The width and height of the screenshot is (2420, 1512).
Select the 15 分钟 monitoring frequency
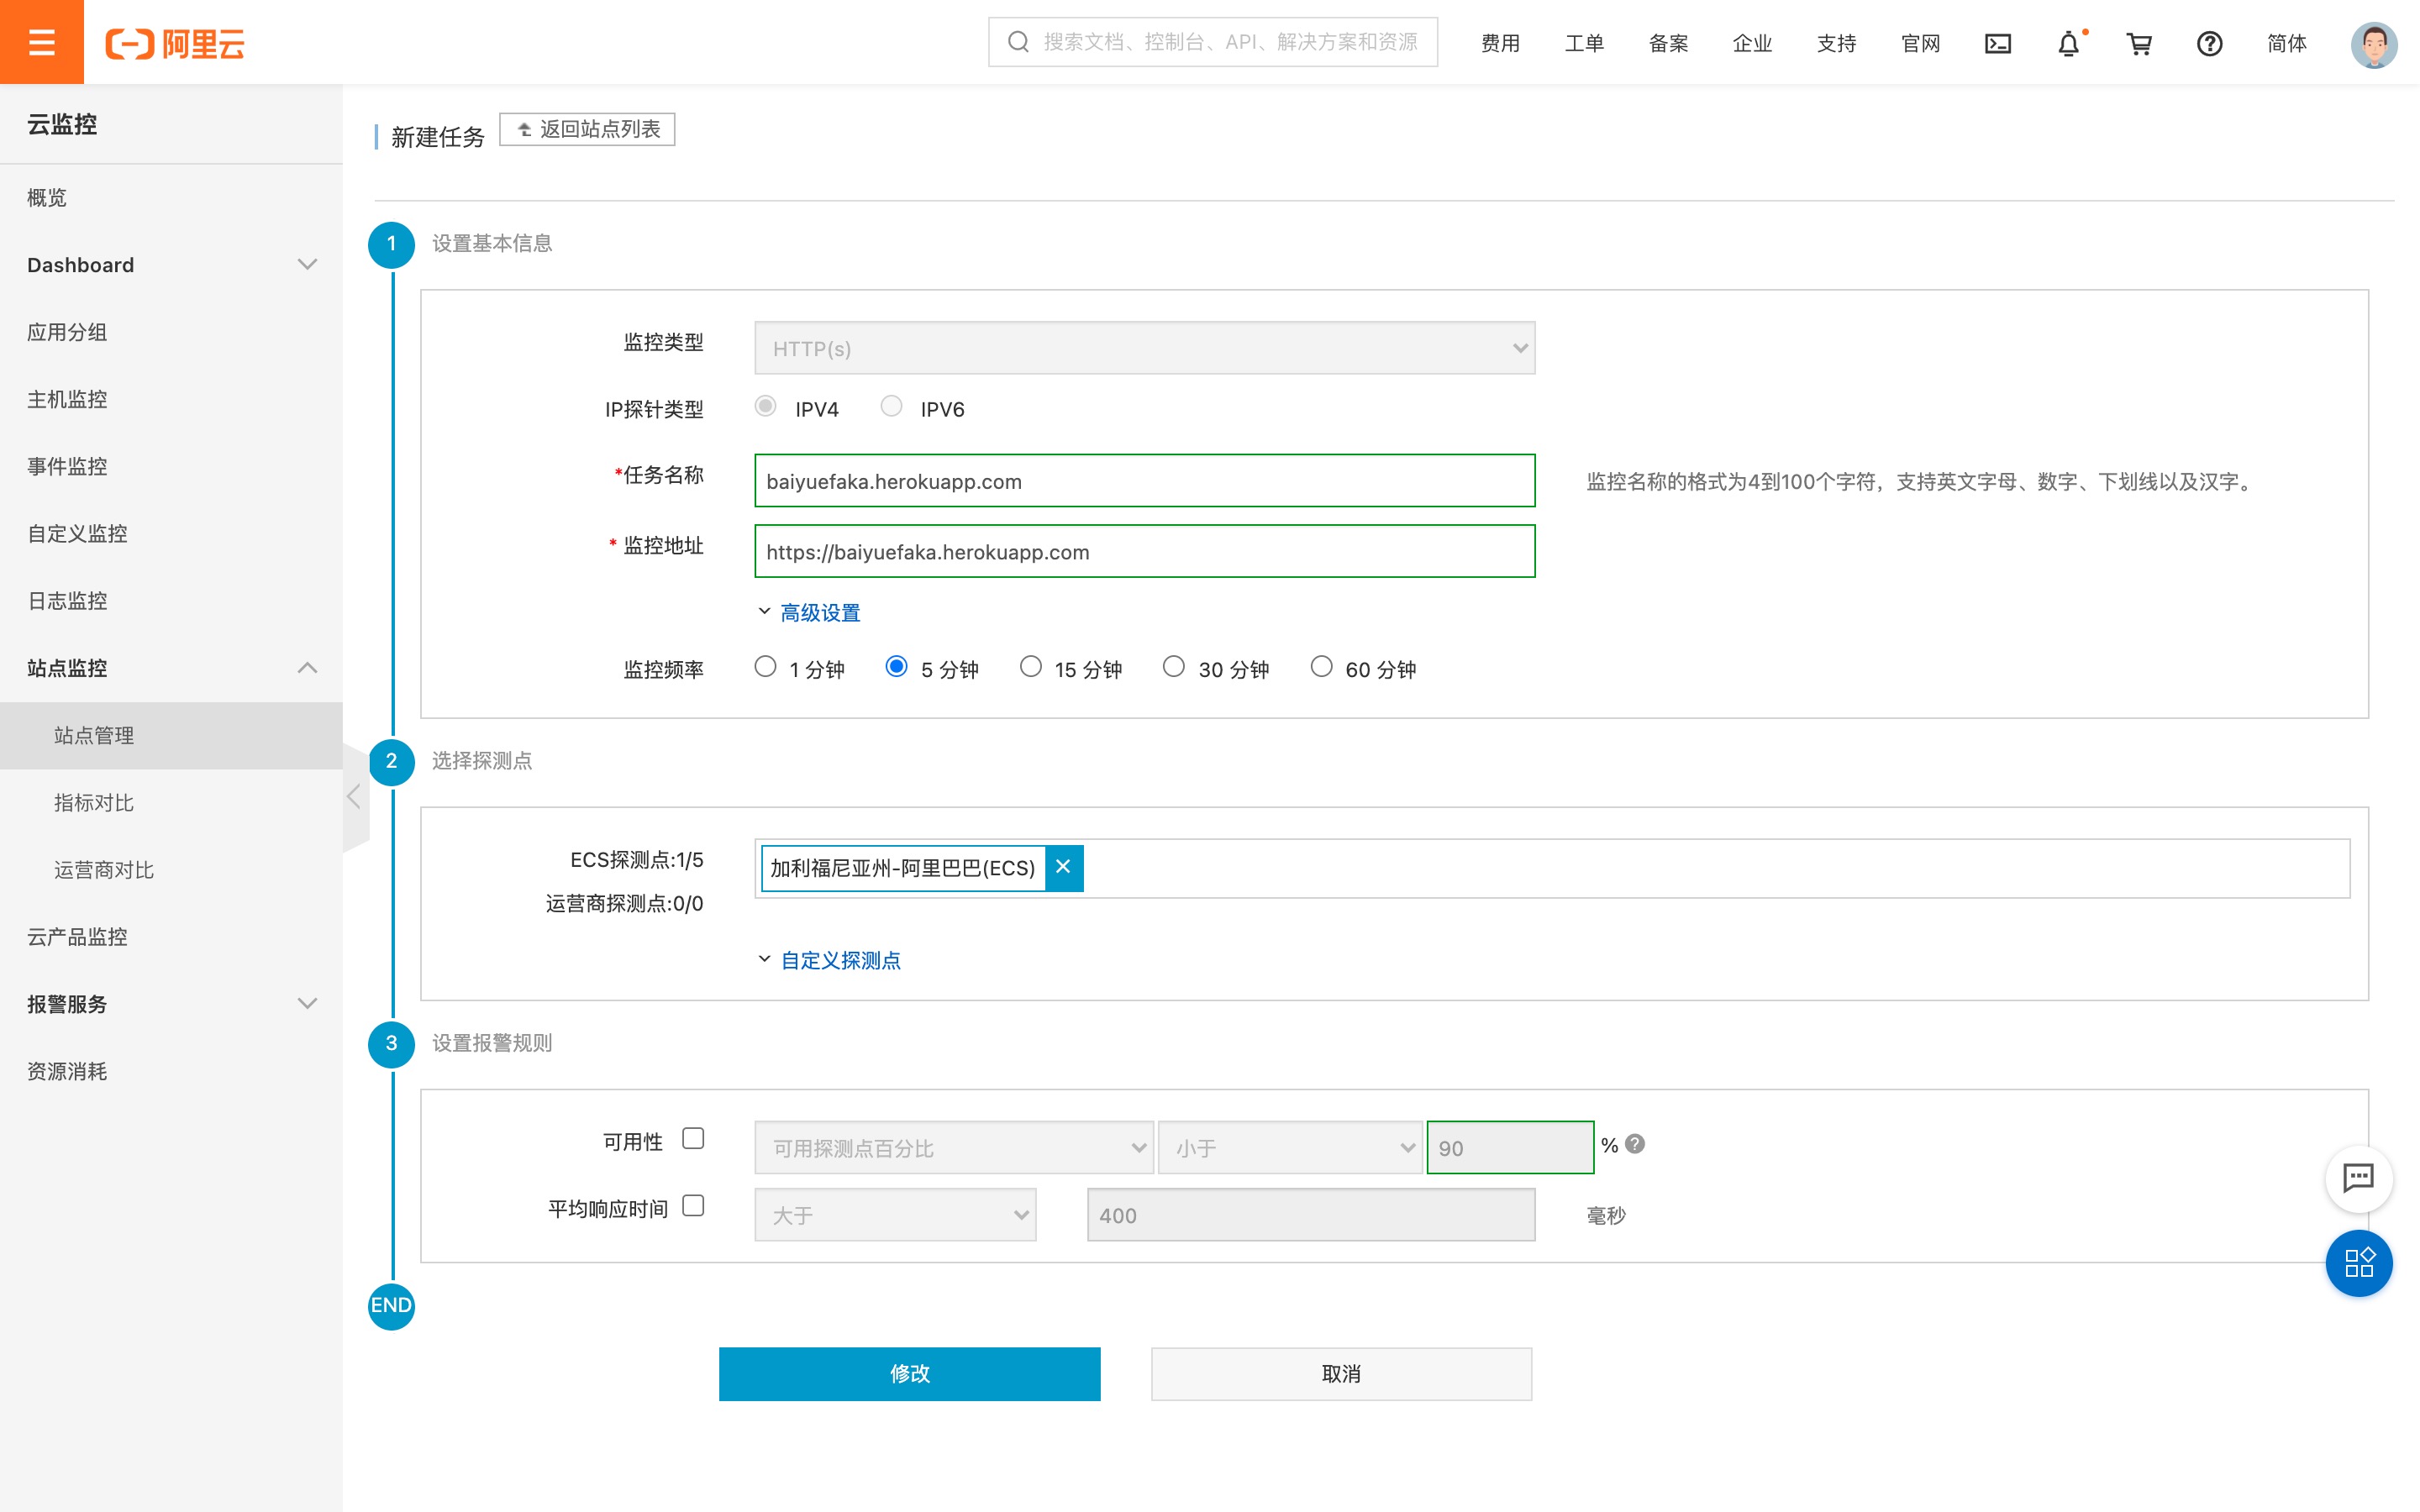[x=1031, y=667]
